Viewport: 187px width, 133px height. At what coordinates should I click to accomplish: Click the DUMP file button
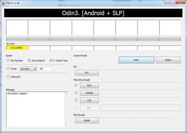(87, 120)
